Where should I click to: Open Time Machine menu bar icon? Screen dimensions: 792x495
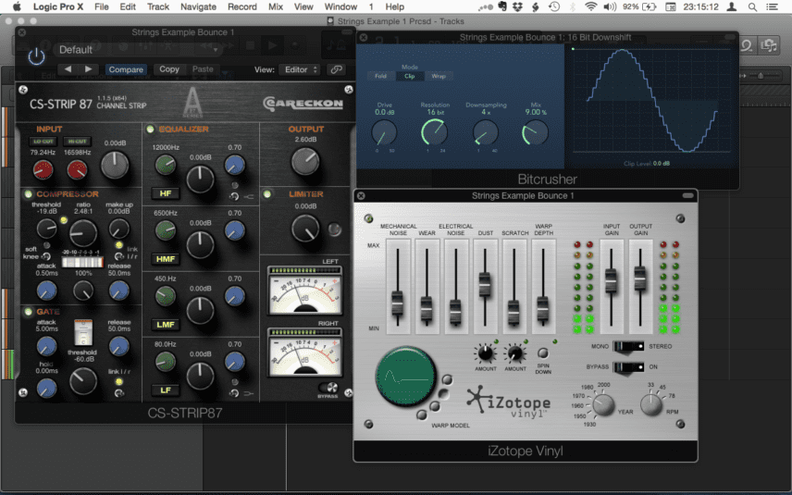click(x=554, y=7)
